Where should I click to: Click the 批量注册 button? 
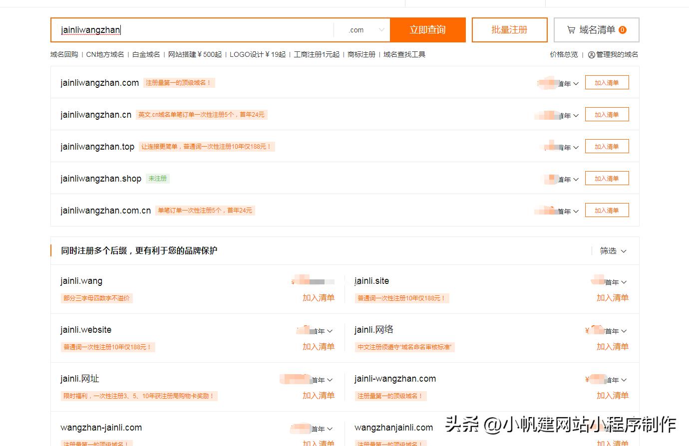pyautogui.click(x=509, y=29)
